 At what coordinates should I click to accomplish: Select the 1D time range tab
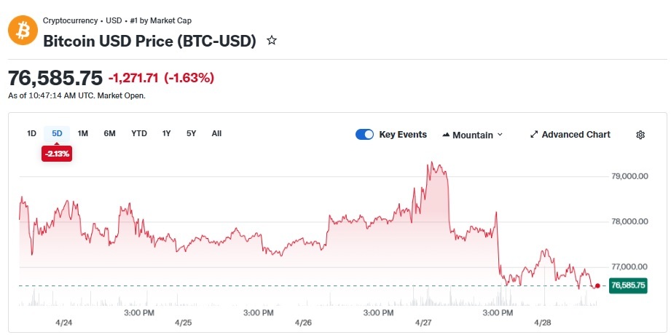tap(31, 133)
